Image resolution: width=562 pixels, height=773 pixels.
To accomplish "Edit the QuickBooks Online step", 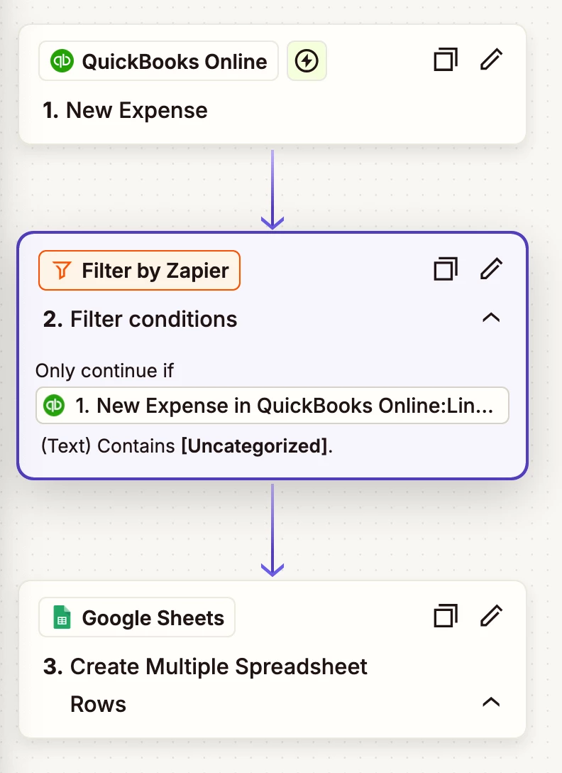I will coord(491,60).
